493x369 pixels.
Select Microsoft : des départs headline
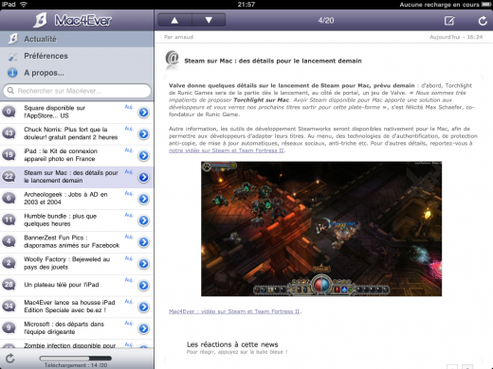pyautogui.click(x=64, y=328)
